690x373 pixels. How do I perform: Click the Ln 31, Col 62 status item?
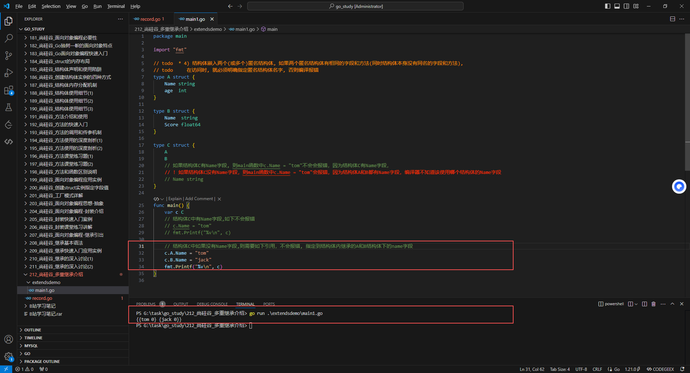click(532, 369)
